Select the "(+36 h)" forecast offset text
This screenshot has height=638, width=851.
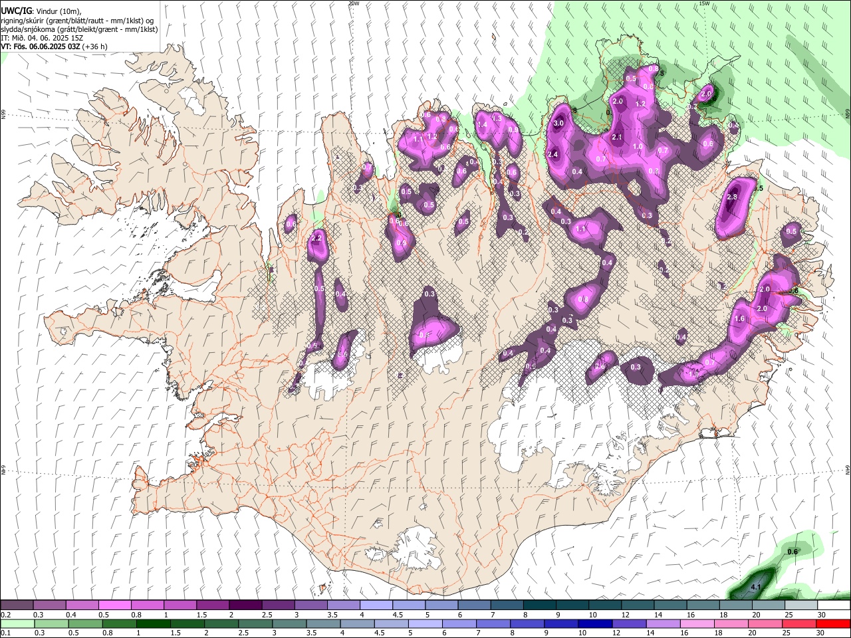pyautogui.click(x=96, y=47)
